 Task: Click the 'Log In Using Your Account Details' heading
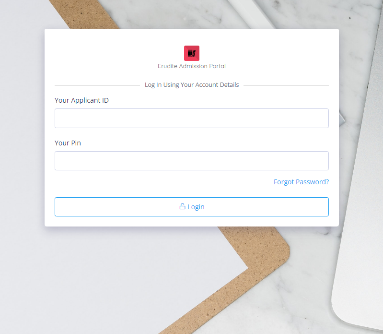192,85
